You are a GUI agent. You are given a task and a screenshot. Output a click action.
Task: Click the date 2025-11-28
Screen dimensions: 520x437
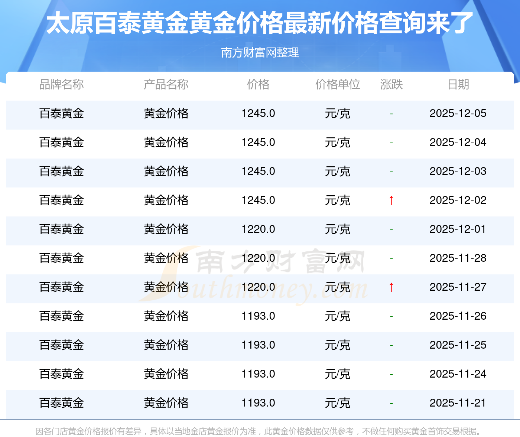pos(458,258)
